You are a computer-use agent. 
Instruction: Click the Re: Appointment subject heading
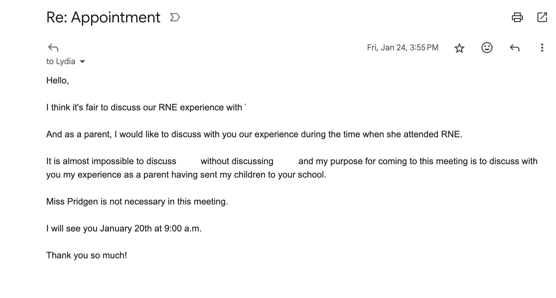103,17
